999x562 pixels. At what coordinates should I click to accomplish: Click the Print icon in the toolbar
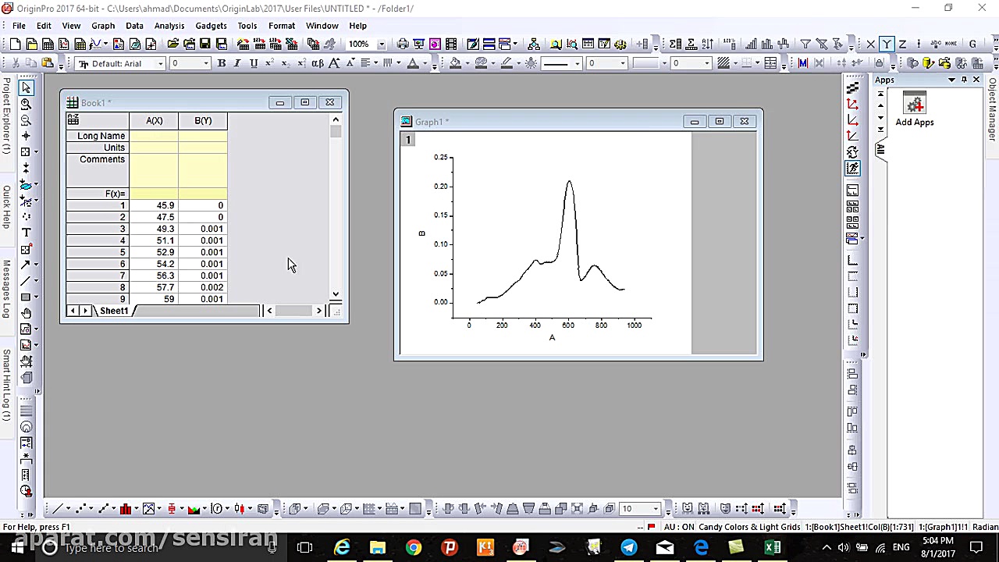[402, 44]
